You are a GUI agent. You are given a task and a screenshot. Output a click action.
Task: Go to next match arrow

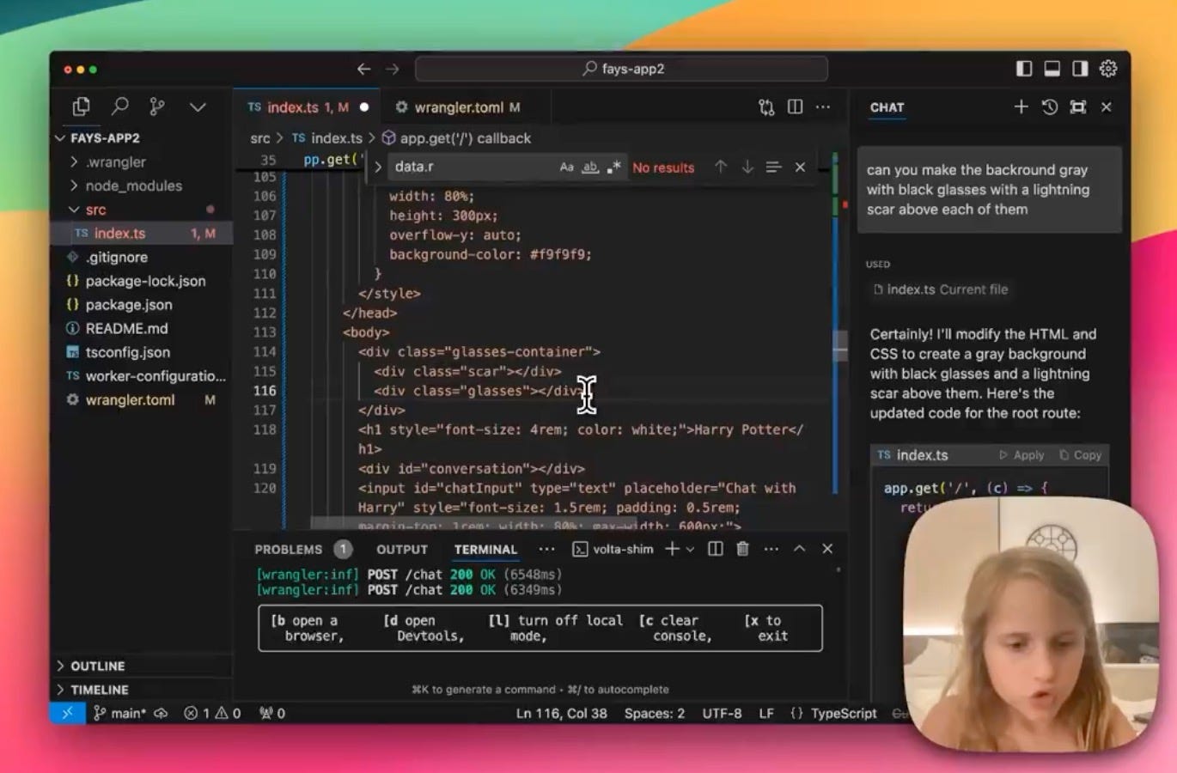pos(747,167)
